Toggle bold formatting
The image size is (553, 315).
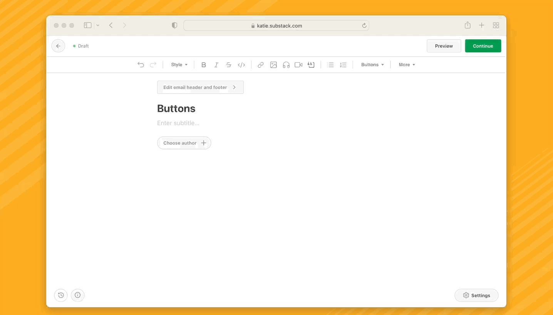[x=204, y=65]
